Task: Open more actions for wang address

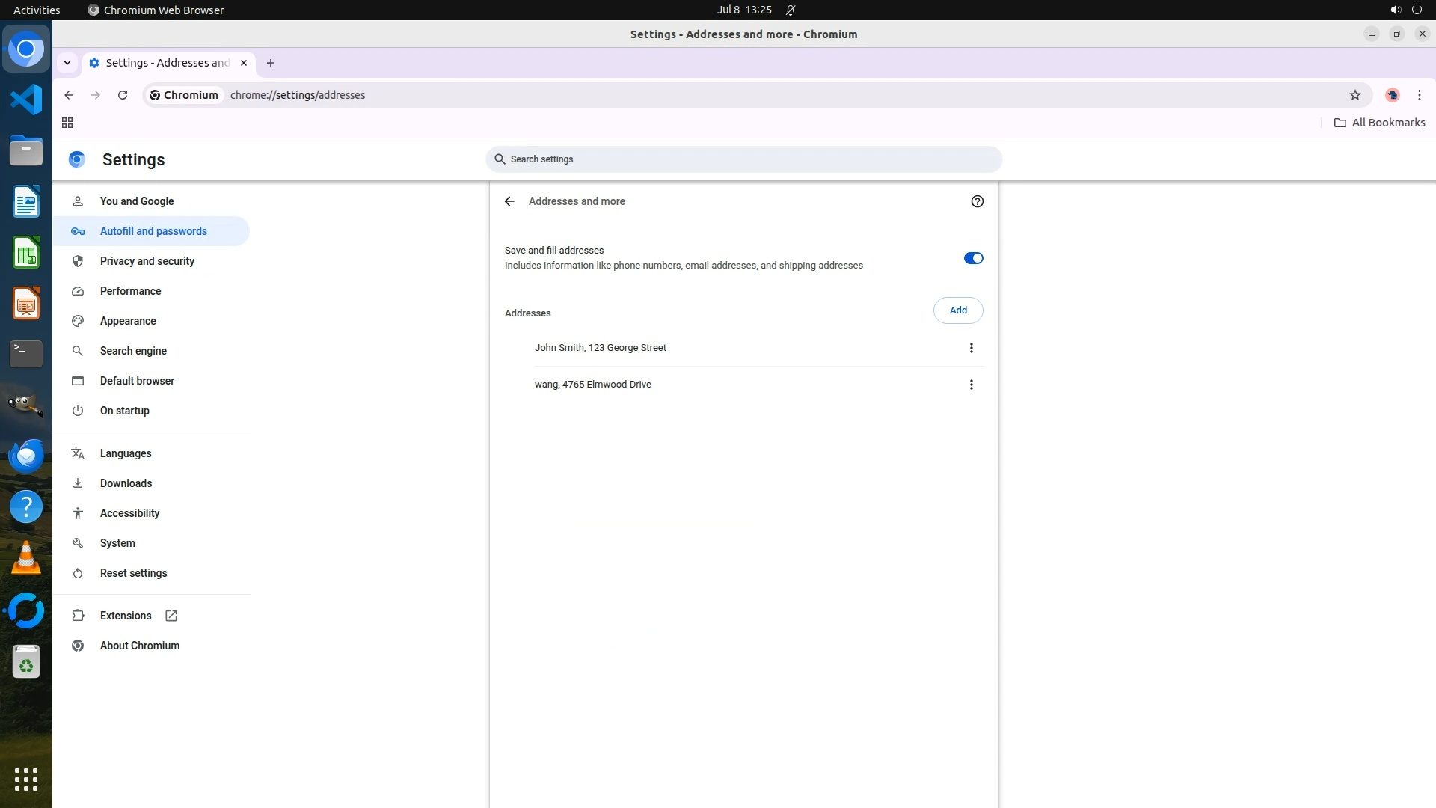Action: pyautogui.click(x=971, y=385)
